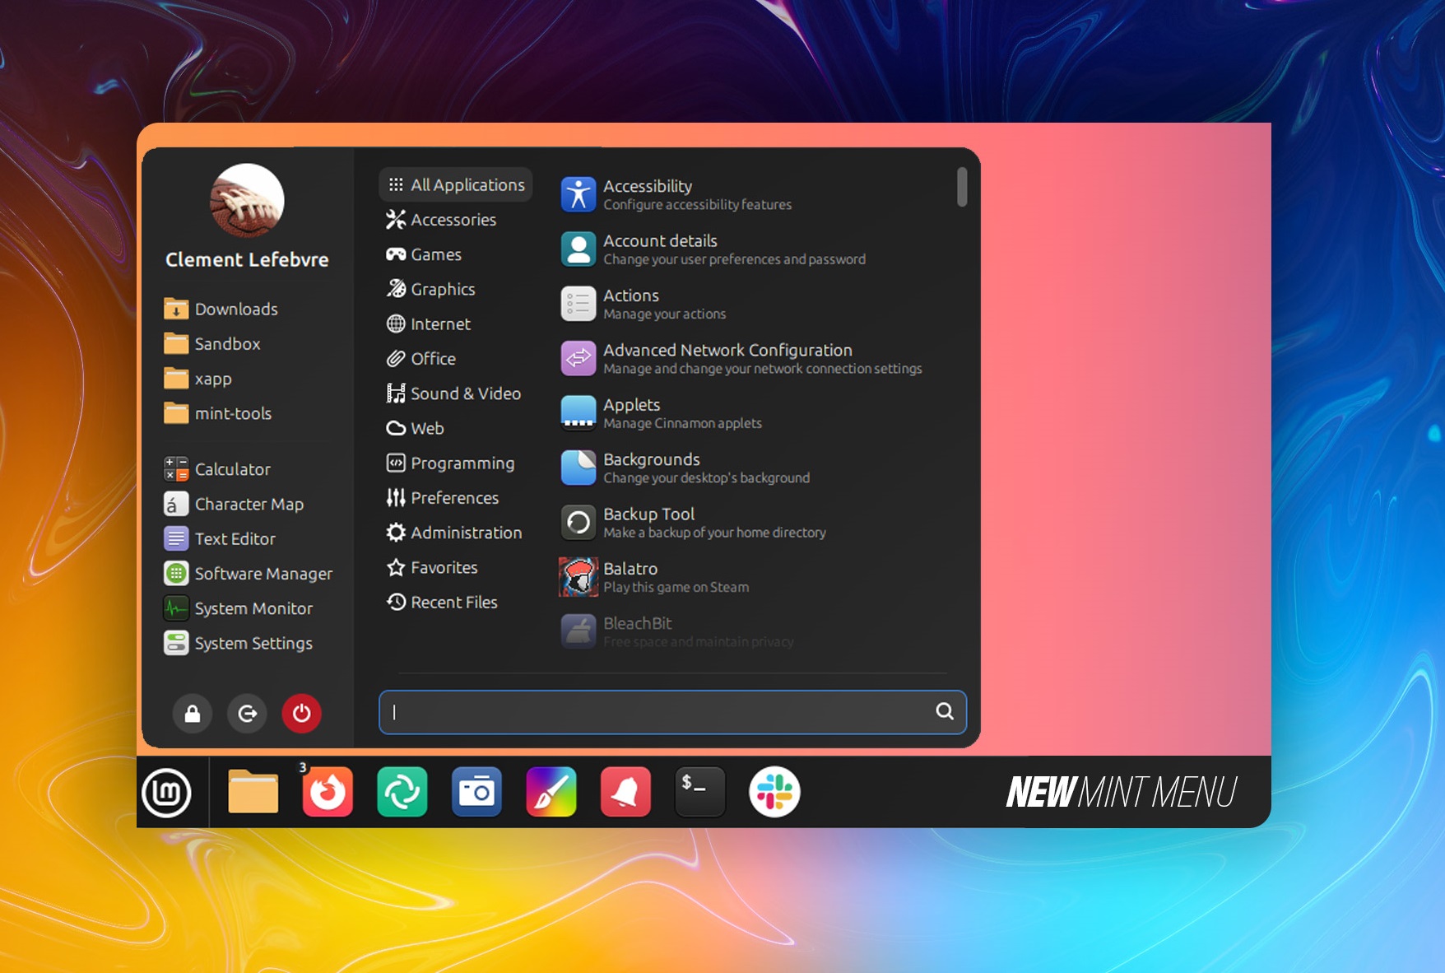
Task: Launch Firefox from the panel
Action: pyautogui.click(x=328, y=793)
